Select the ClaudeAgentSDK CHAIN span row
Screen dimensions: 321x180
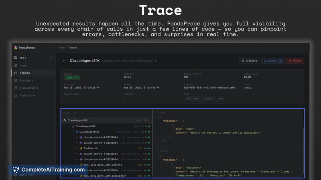[106, 126]
